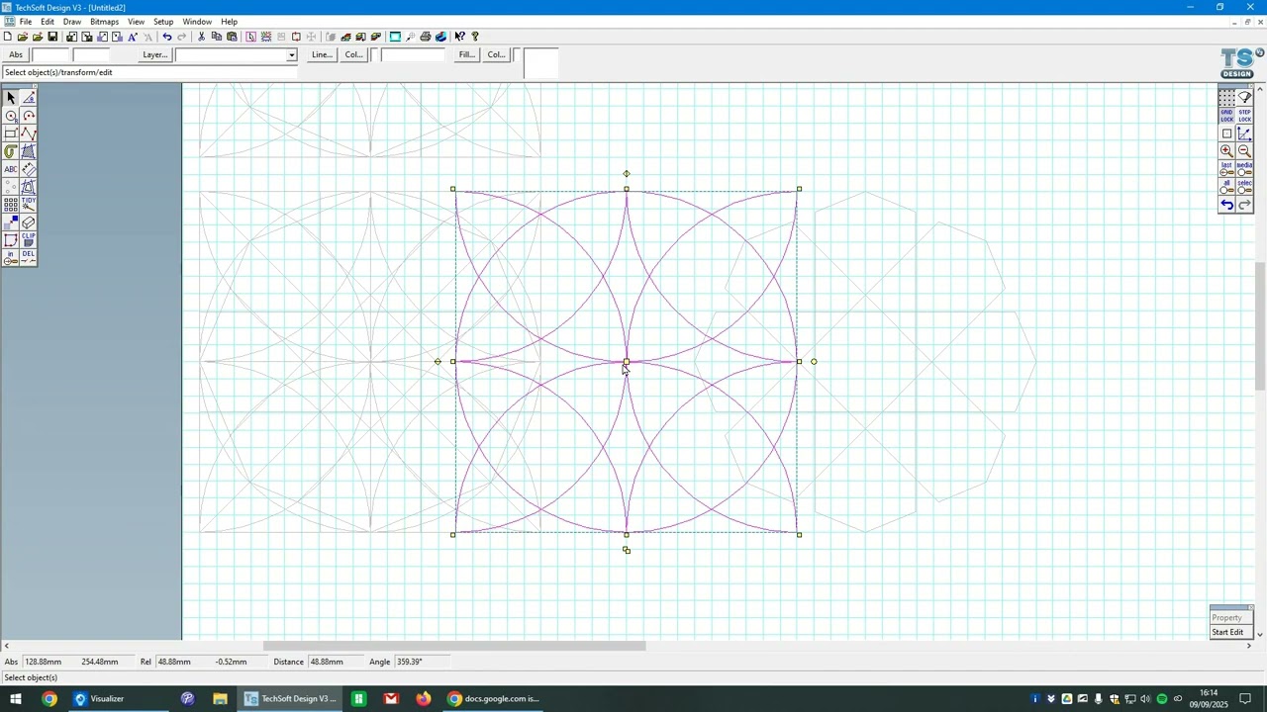Select the eraser tool
Viewport: 1267px width, 712px height.
[29, 222]
